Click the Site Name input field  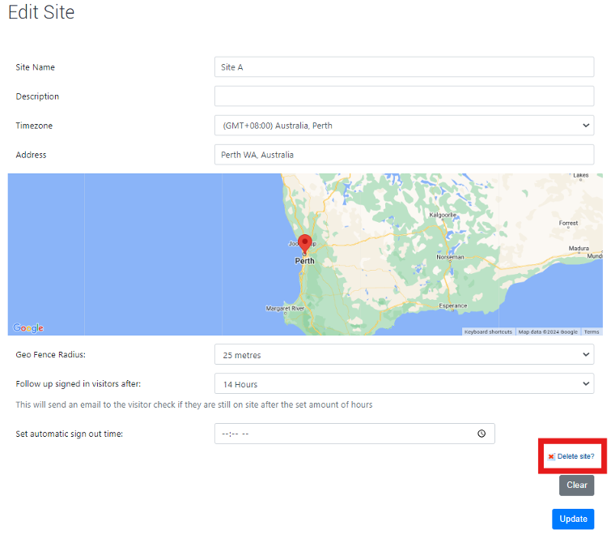[x=404, y=67]
